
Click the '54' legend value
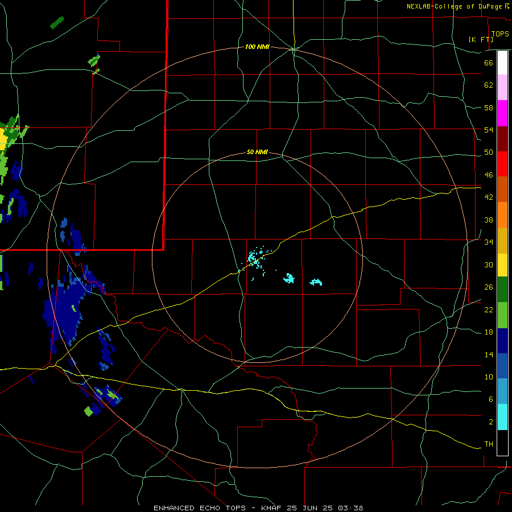489,130
